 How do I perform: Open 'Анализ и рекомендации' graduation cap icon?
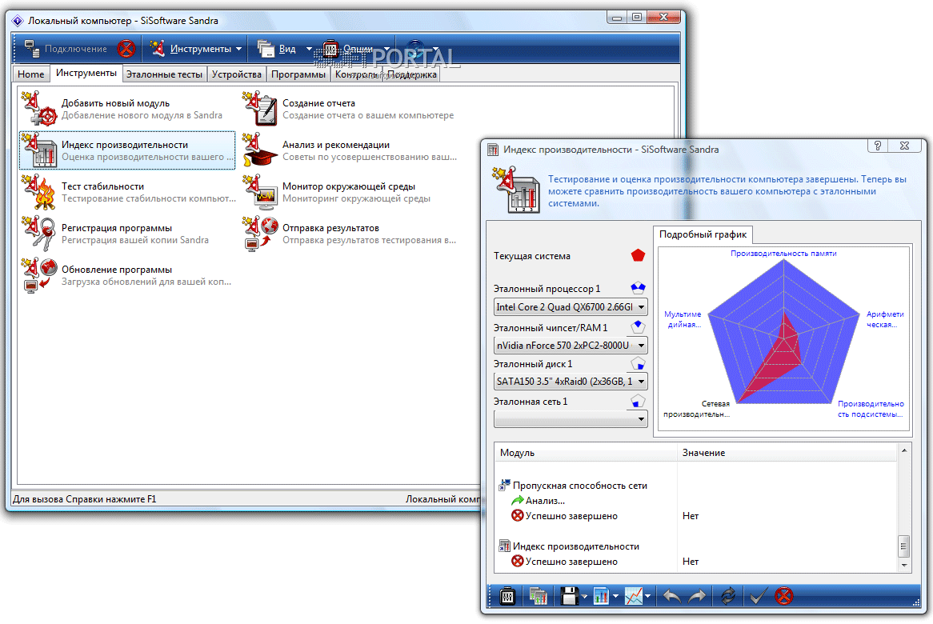tap(261, 150)
